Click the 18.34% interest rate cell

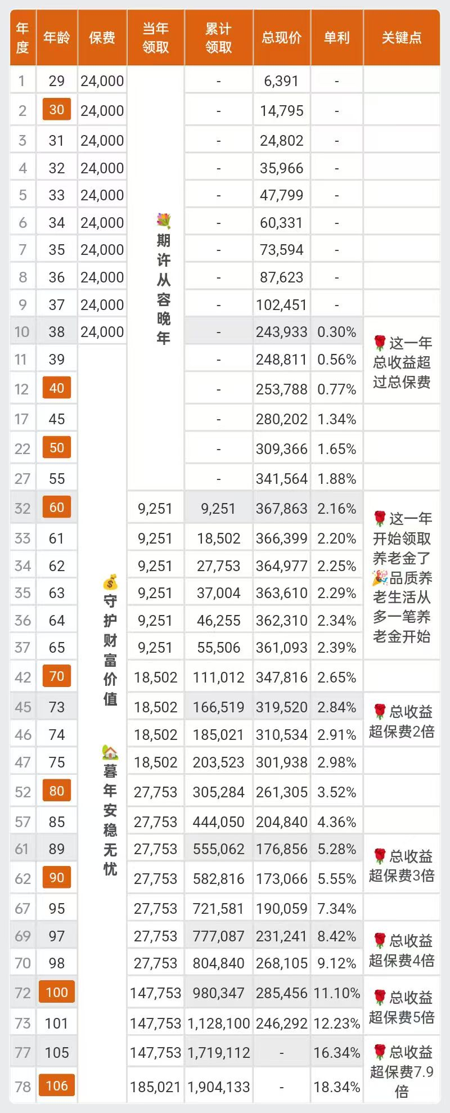click(x=336, y=1087)
